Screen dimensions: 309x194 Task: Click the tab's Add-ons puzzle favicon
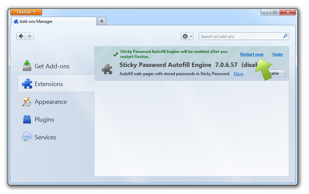16,22
